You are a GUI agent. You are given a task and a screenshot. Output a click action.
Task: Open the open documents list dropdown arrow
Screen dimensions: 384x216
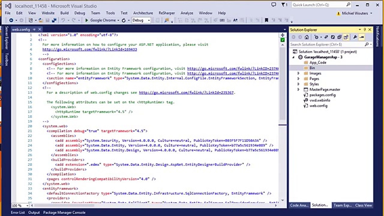(285, 30)
